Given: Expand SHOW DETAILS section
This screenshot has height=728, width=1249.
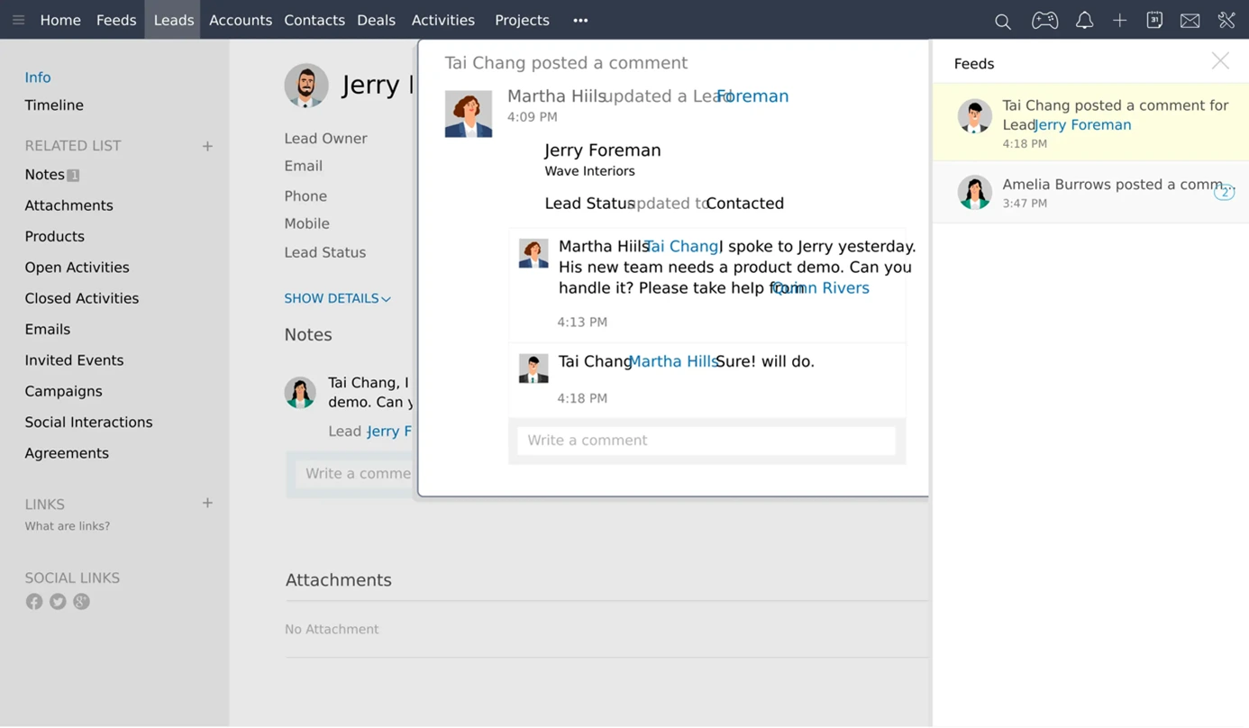Looking at the screenshot, I should (x=337, y=298).
